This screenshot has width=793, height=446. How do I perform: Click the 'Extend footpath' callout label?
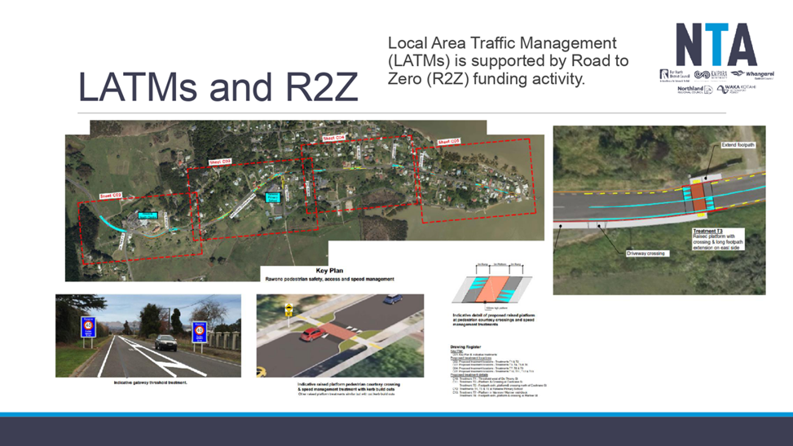[737, 145]
